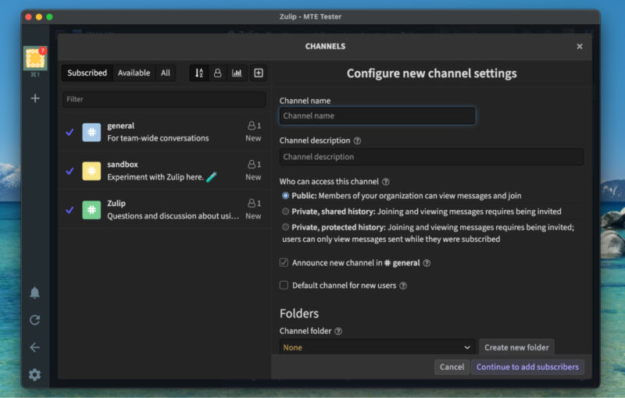Screen dimensions: 625x398
Task: Sort channels by name (A–Z icon)
Action: coord(199,73)
